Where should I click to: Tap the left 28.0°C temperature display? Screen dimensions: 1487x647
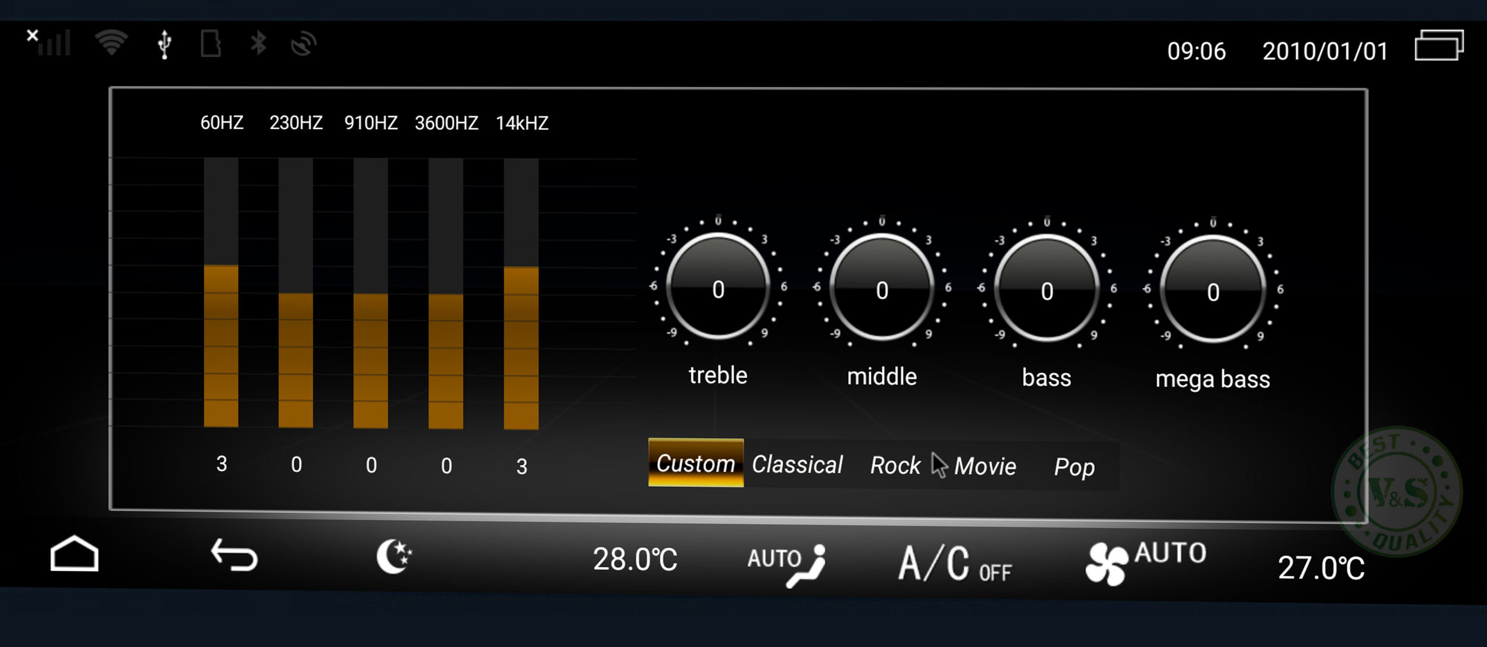(635, 560)
